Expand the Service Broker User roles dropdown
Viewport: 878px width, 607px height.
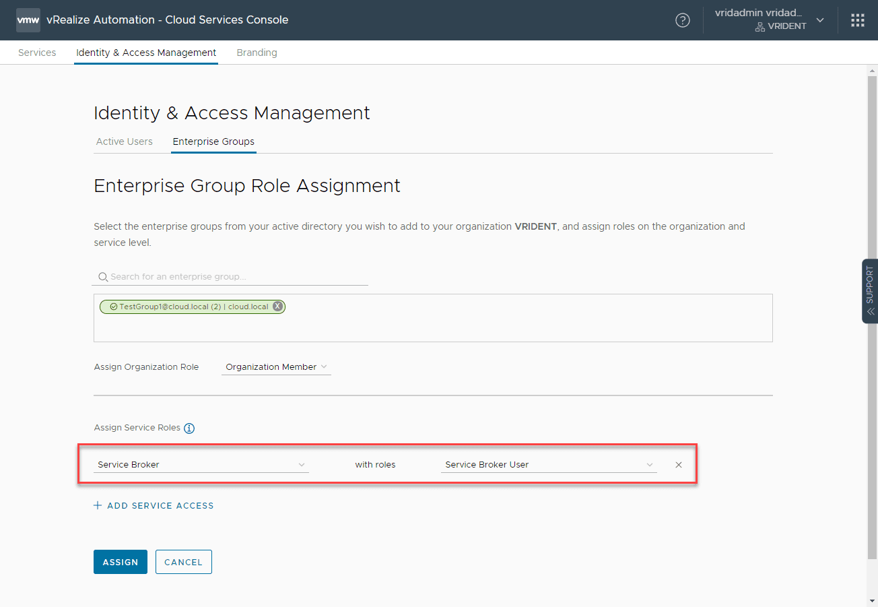click(x=548, y=465)
